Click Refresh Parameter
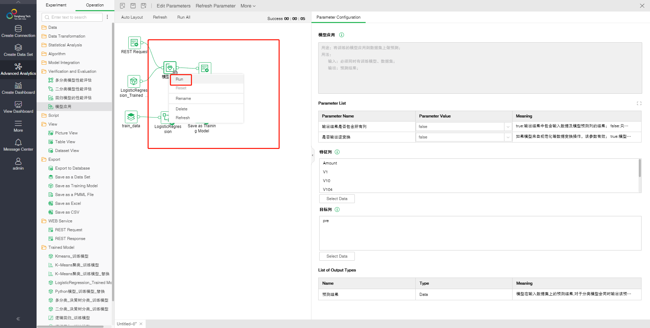Screen dimensions: 650x328 point(215,6)
